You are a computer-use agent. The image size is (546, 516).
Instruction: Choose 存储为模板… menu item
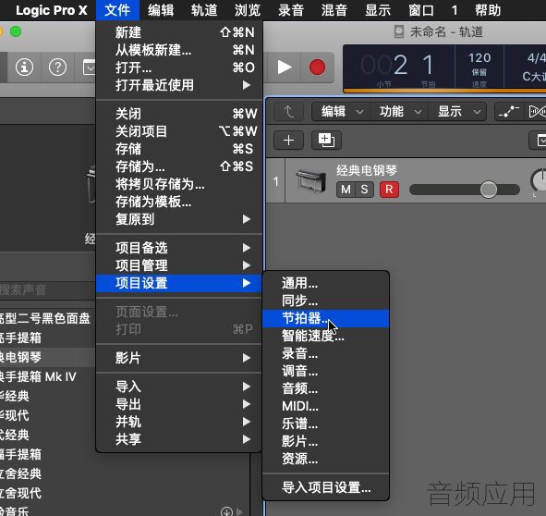[x=179, y=202]
